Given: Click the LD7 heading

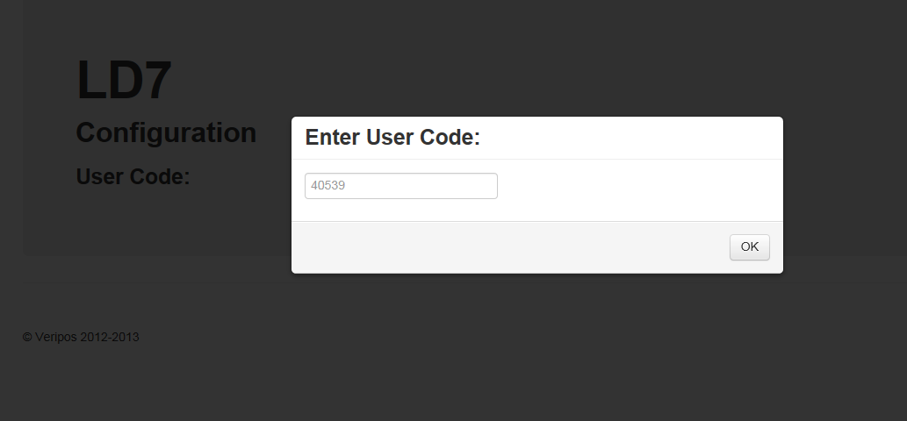Looking at the screenshot, I should (x=124, y=81).
